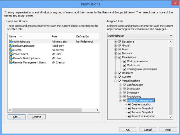
Task: Toggle the Resource privilege checkbox
Action: click(120, 73)
